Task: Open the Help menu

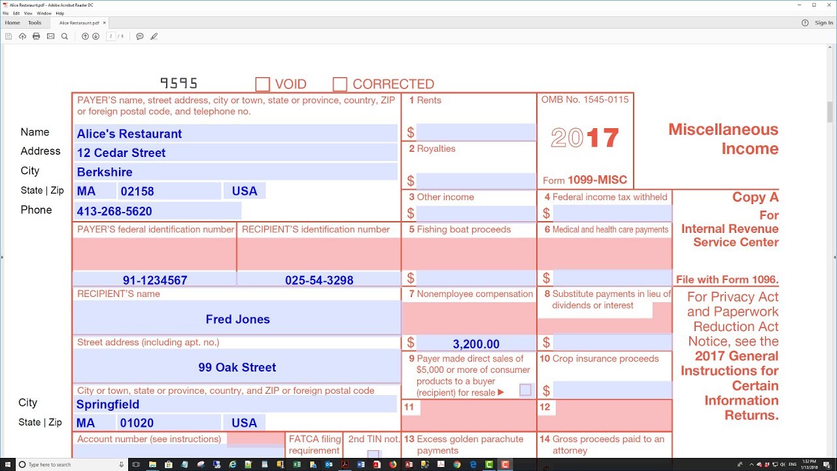Action: [60, 13]
